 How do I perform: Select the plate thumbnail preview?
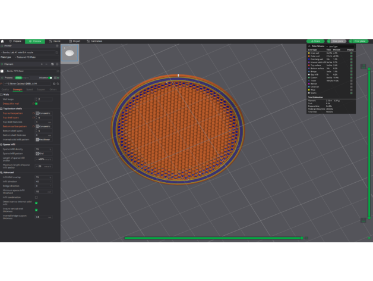coord(69,54)
